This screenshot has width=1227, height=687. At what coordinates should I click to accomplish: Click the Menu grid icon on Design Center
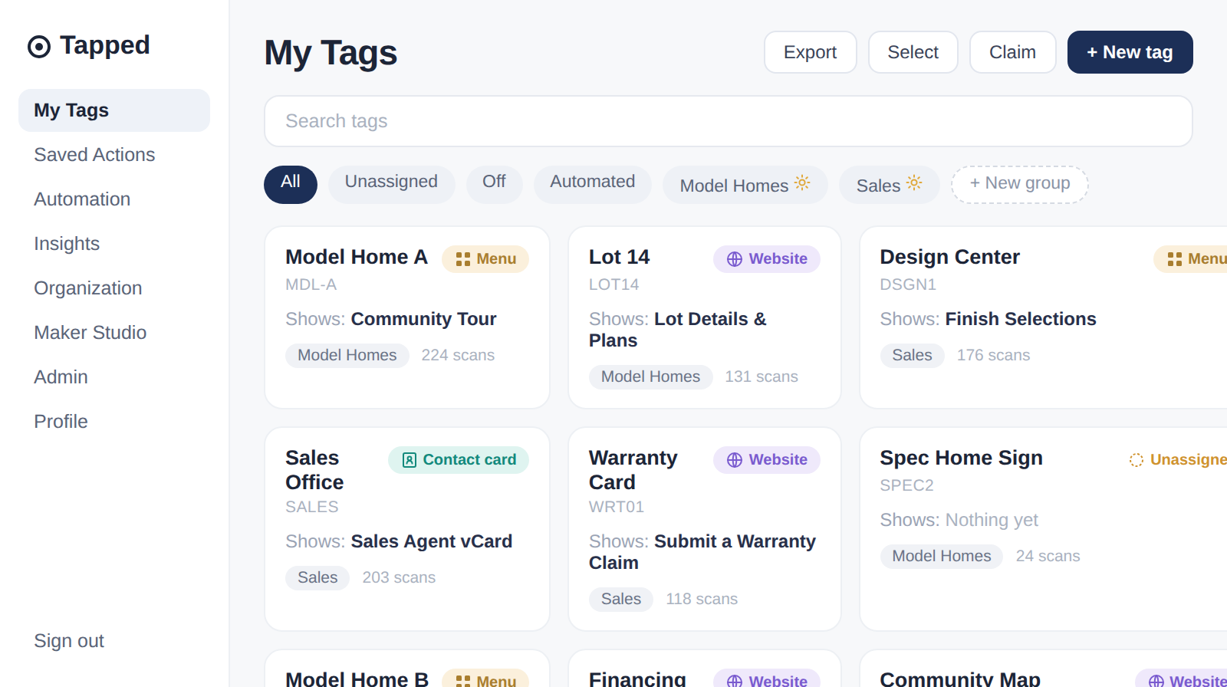pyautogui.click(x=1175, y=259)
